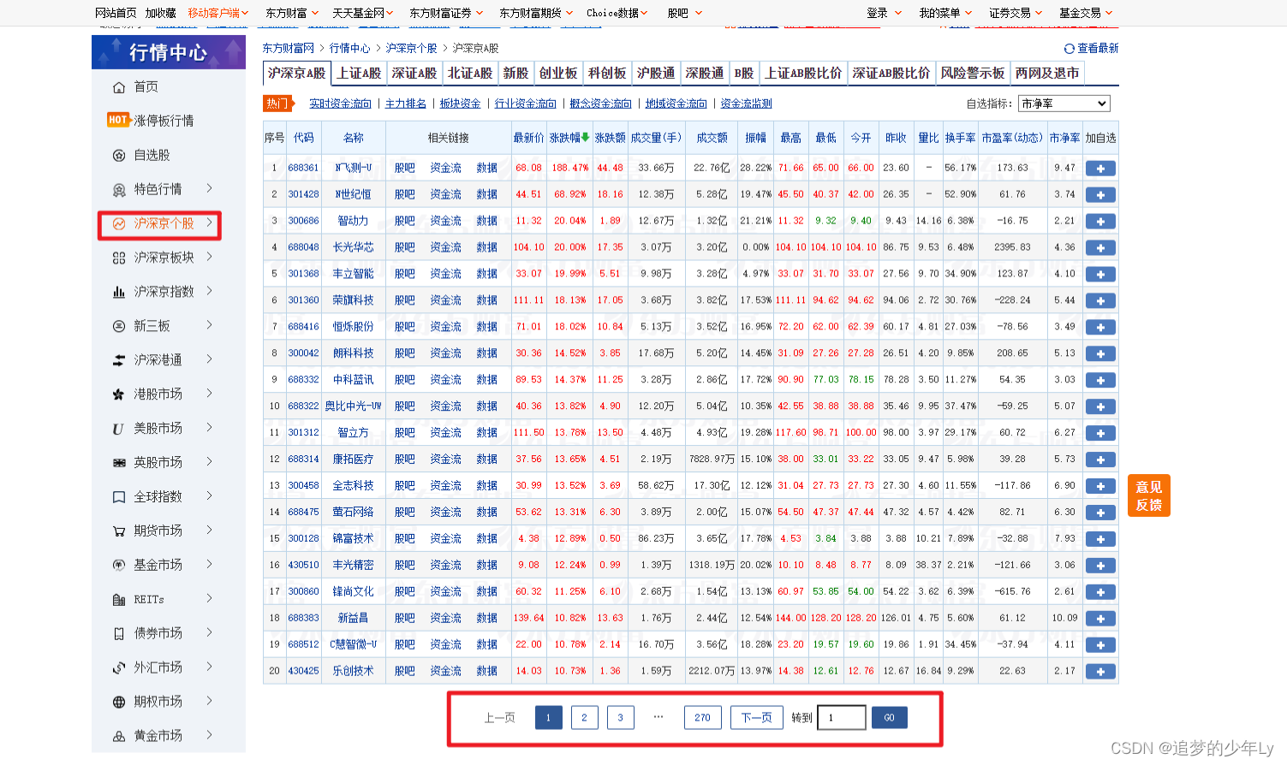Open stock code 688361 link
The image size is (1287, 765).
pyautogui.click(x=303, y=168)
